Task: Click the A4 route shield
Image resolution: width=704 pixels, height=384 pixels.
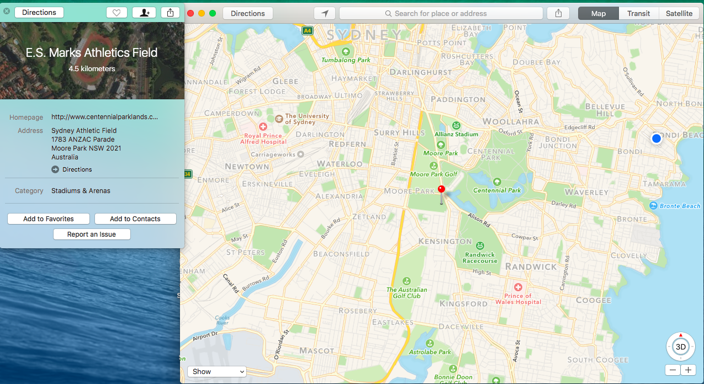Action: (x=307, y=31)
